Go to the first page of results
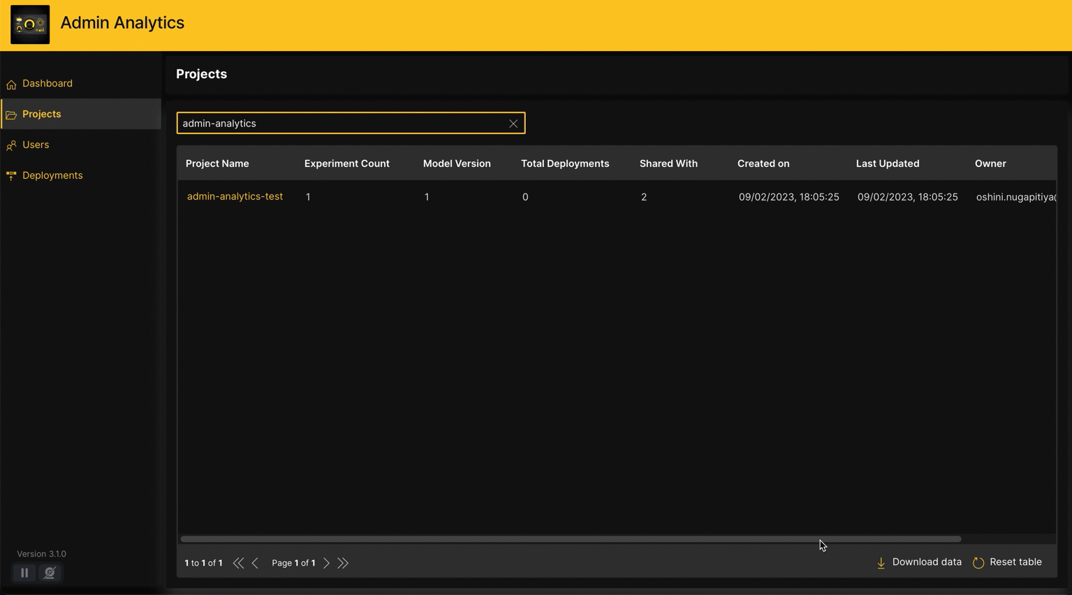 click(238, 563)
